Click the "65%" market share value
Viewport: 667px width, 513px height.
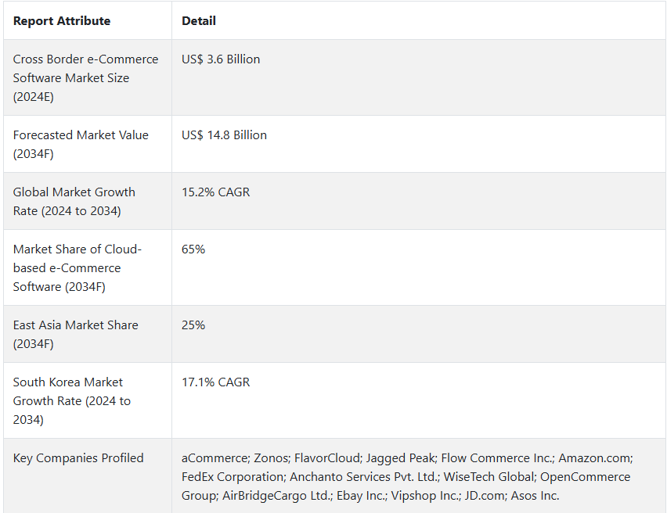(193, 249)
